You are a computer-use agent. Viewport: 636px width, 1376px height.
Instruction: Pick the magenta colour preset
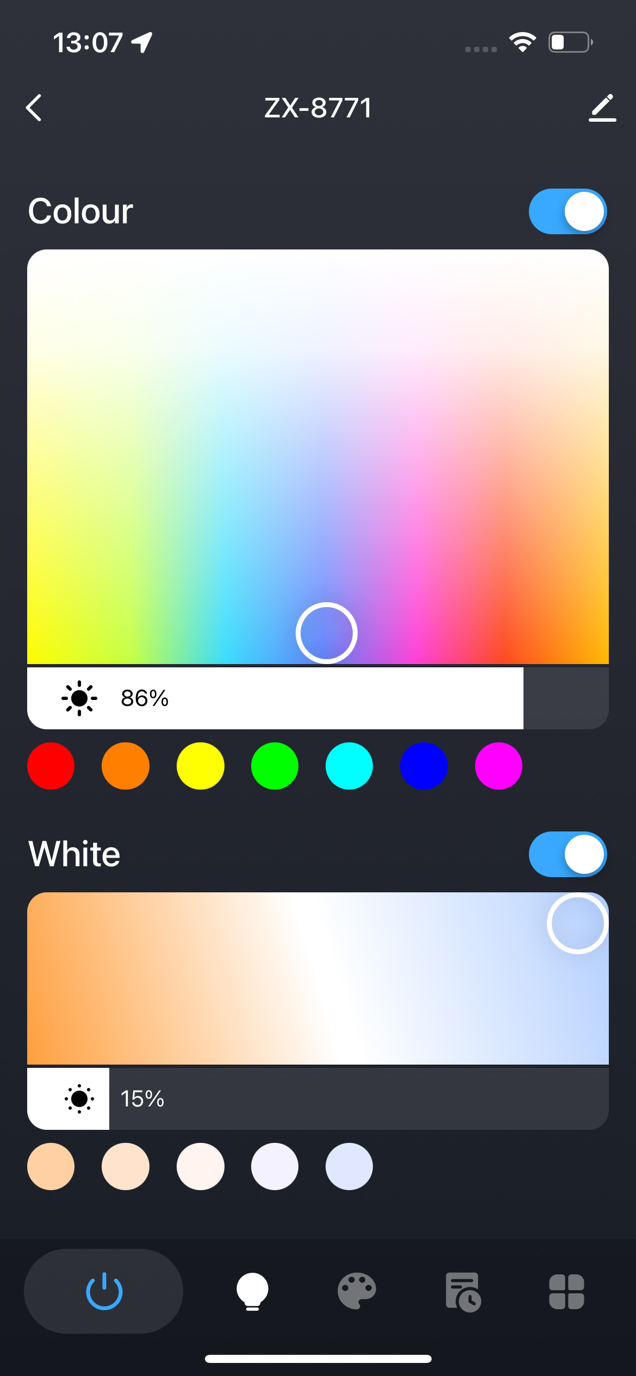(498, 766)
